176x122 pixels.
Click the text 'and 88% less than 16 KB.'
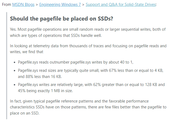pyautogui.click(x=40, y=77)
